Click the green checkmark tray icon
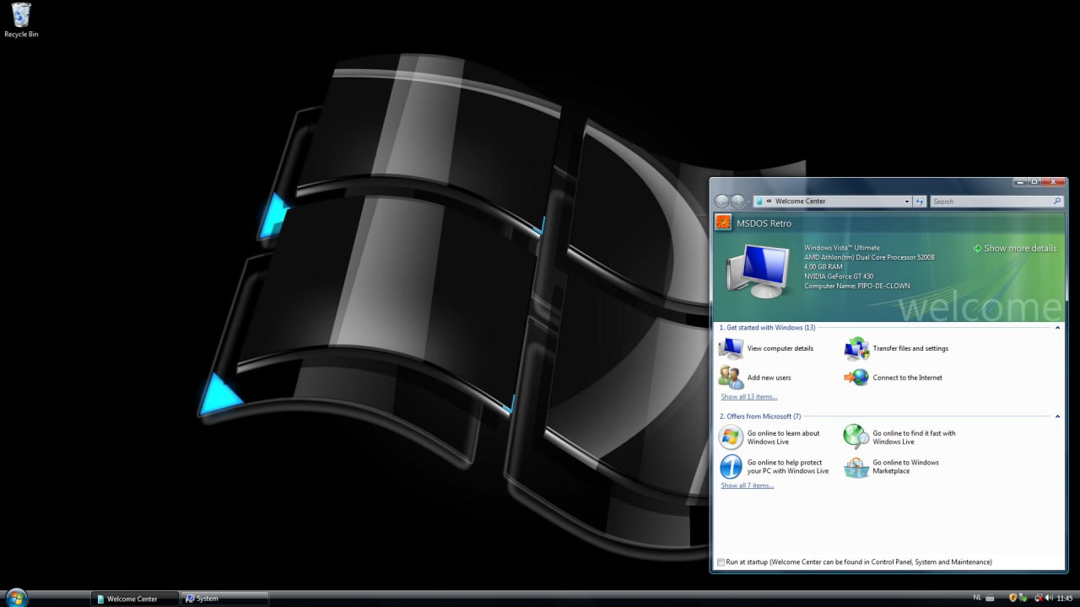The image size is (1080, 607). point(1023,598)
